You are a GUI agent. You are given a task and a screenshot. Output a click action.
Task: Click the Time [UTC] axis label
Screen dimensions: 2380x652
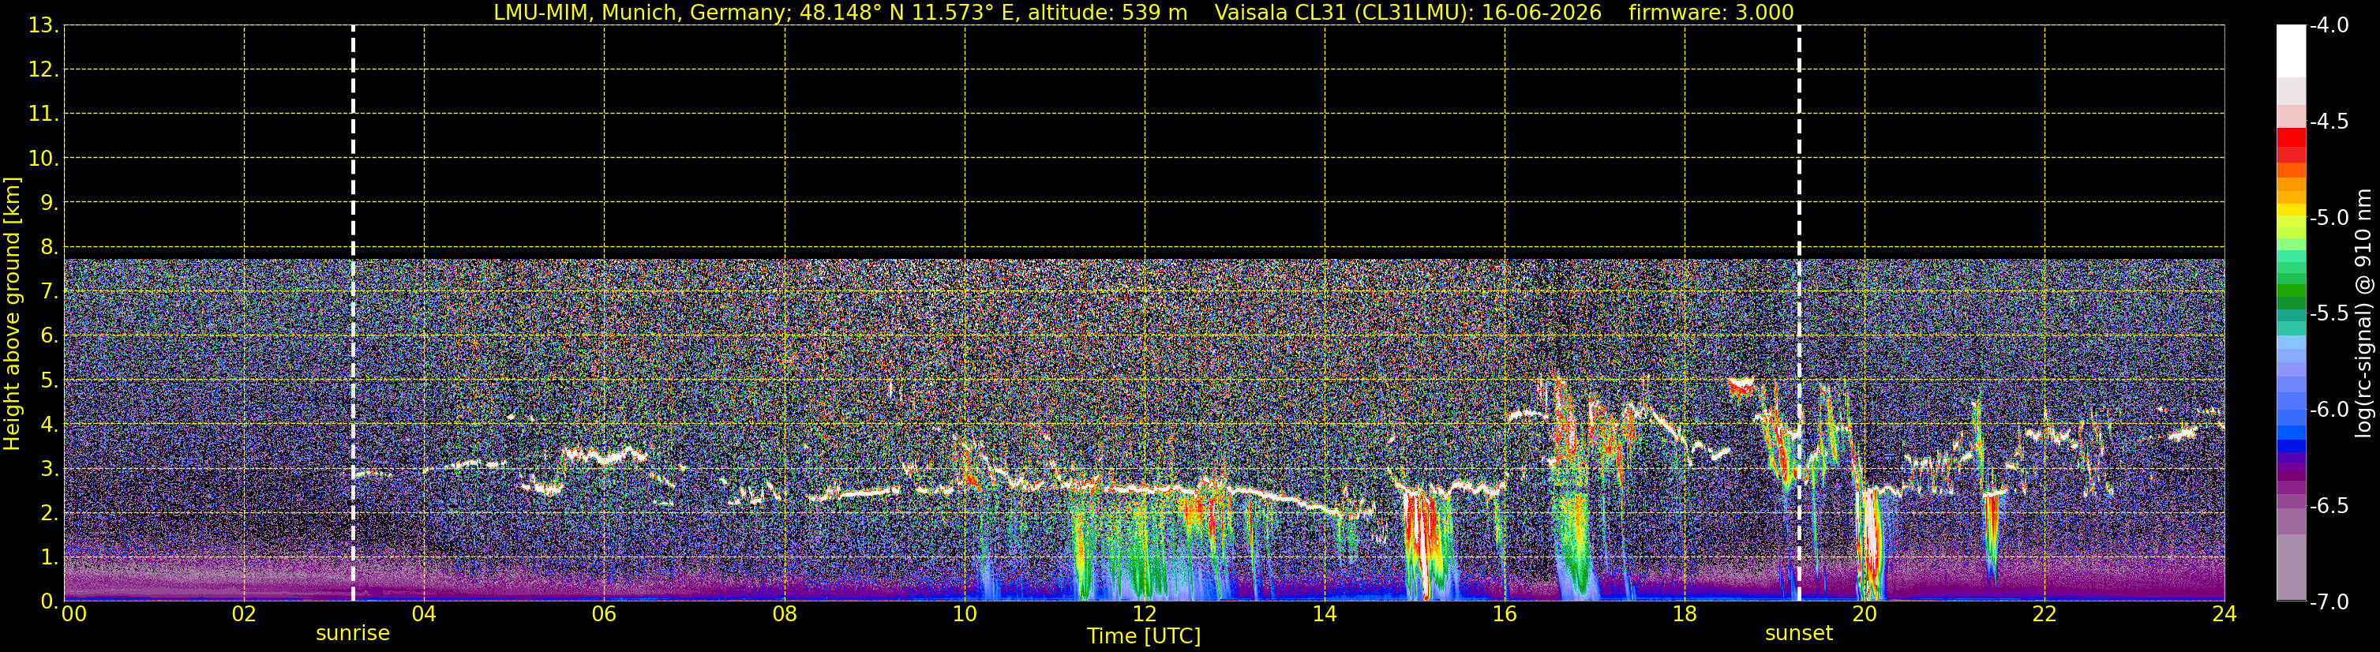1144,636
